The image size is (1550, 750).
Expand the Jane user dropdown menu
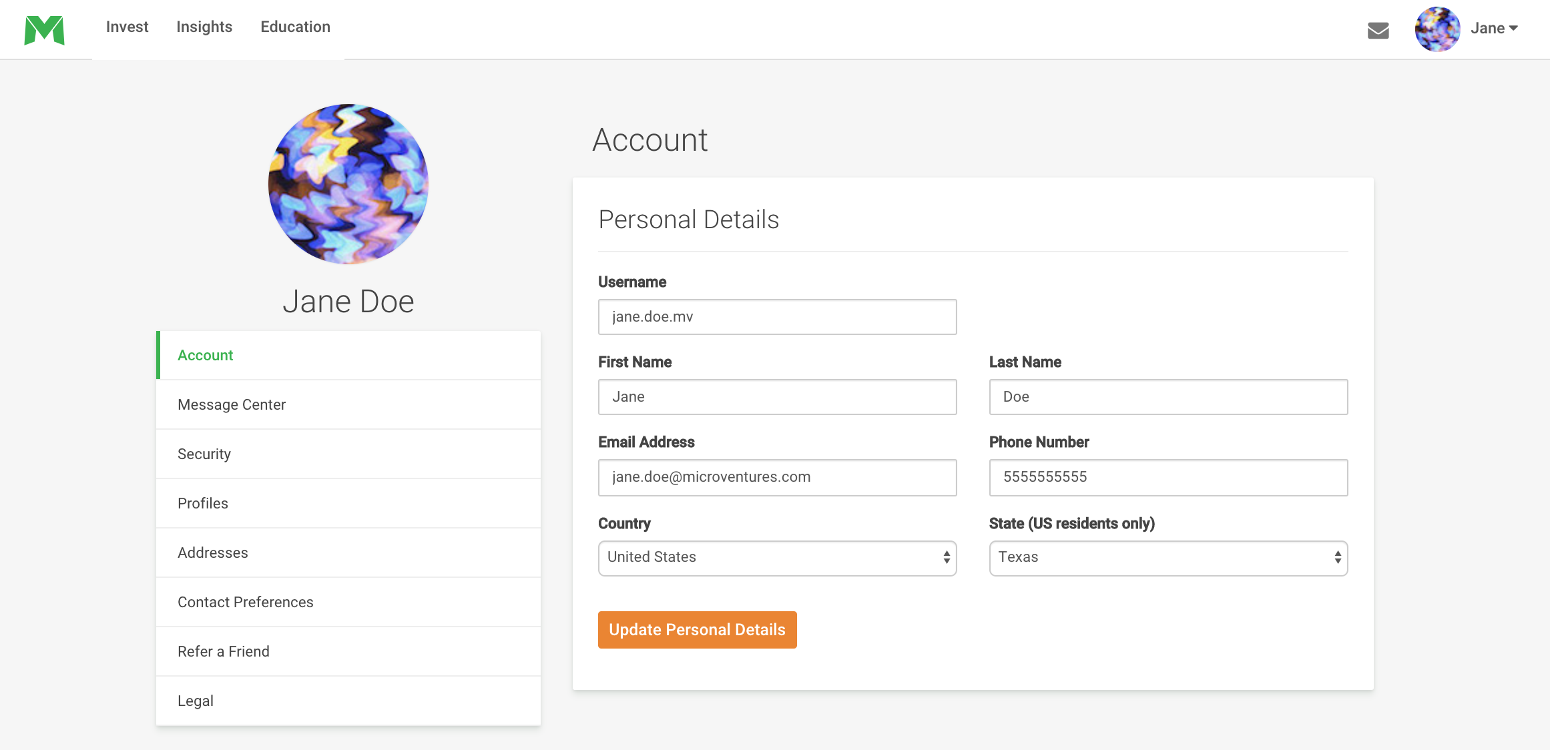[x=1494, y=29]
